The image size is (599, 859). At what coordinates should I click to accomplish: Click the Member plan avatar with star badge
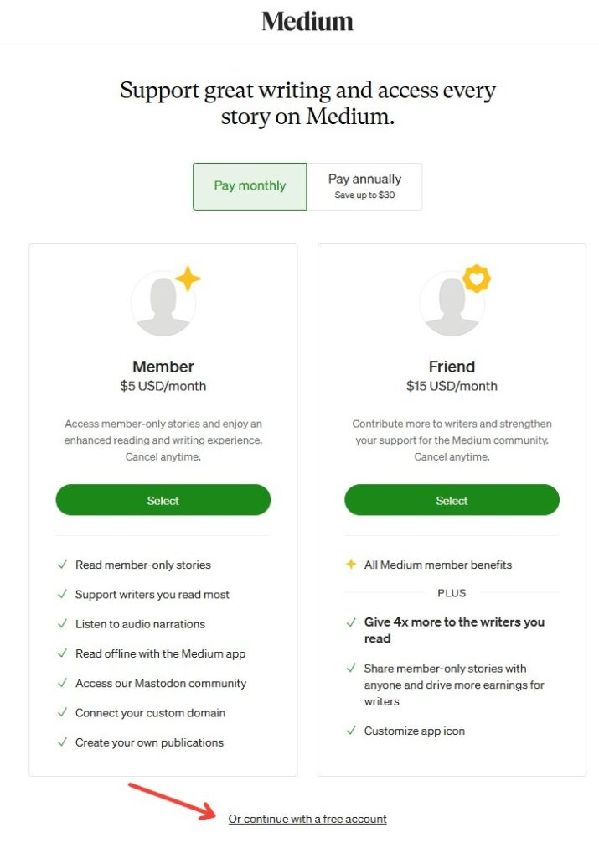point(163,302)
